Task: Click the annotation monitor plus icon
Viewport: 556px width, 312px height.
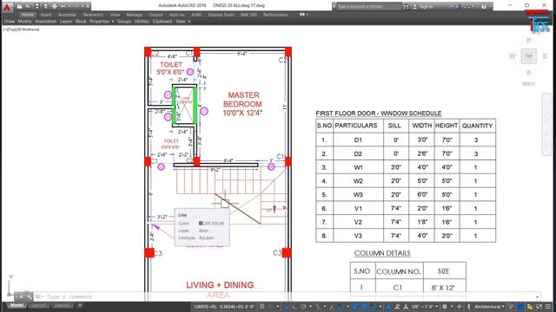Action: click(460, 306)
